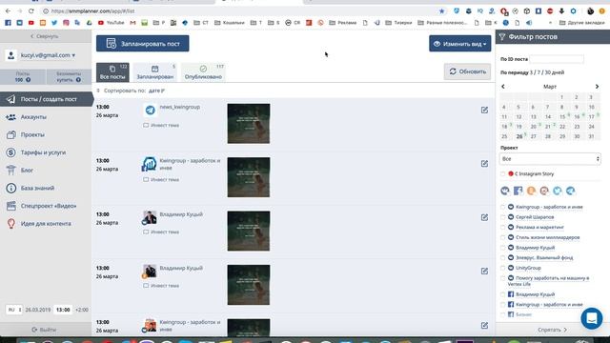Click help icon next to купить
Viewport: 610px width, 343px height.
(x=78, y=80)
